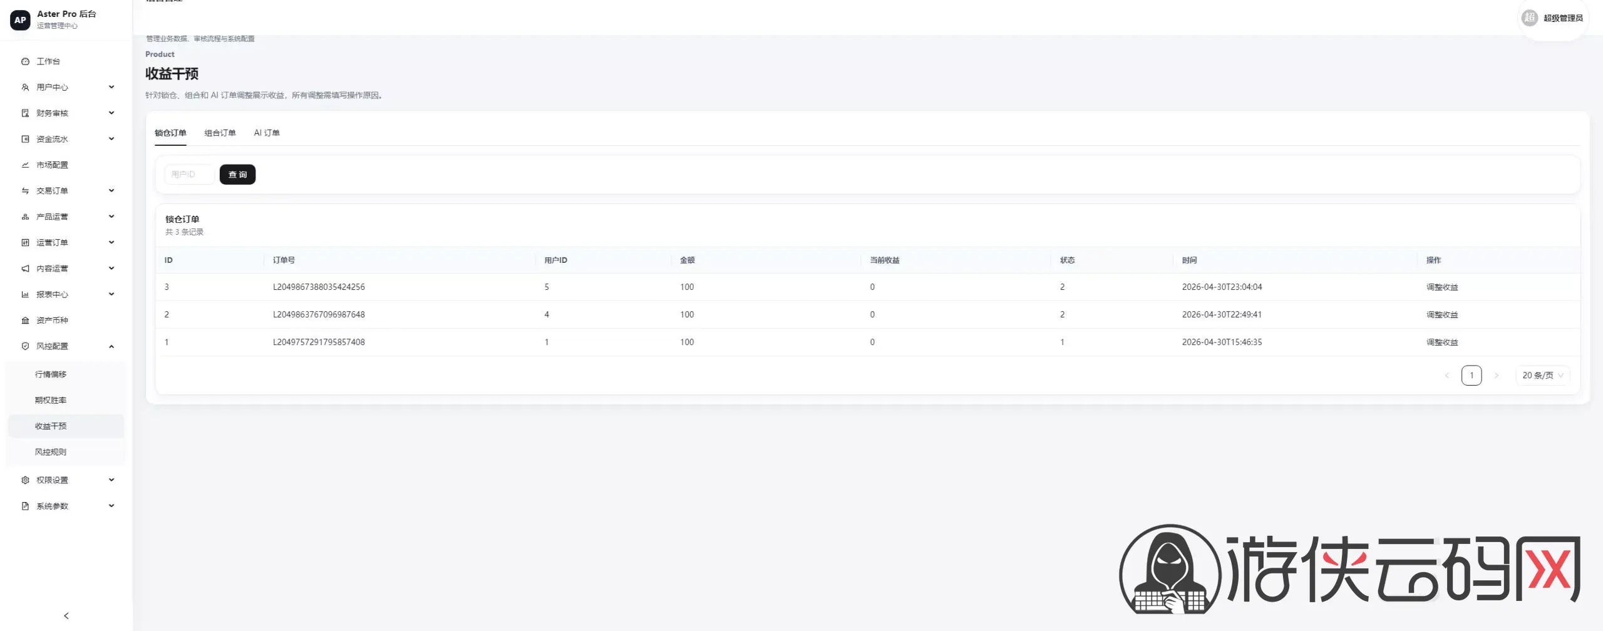Switch to the AI 订单 tab
The height and width of the screenshot is (631, 1603).
point(267,133)
